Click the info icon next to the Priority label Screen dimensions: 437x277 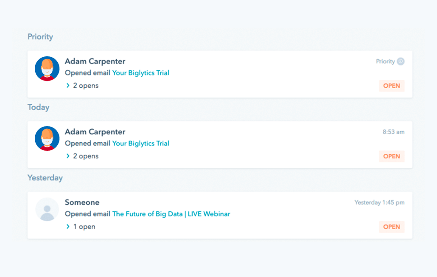pos(401,61)
